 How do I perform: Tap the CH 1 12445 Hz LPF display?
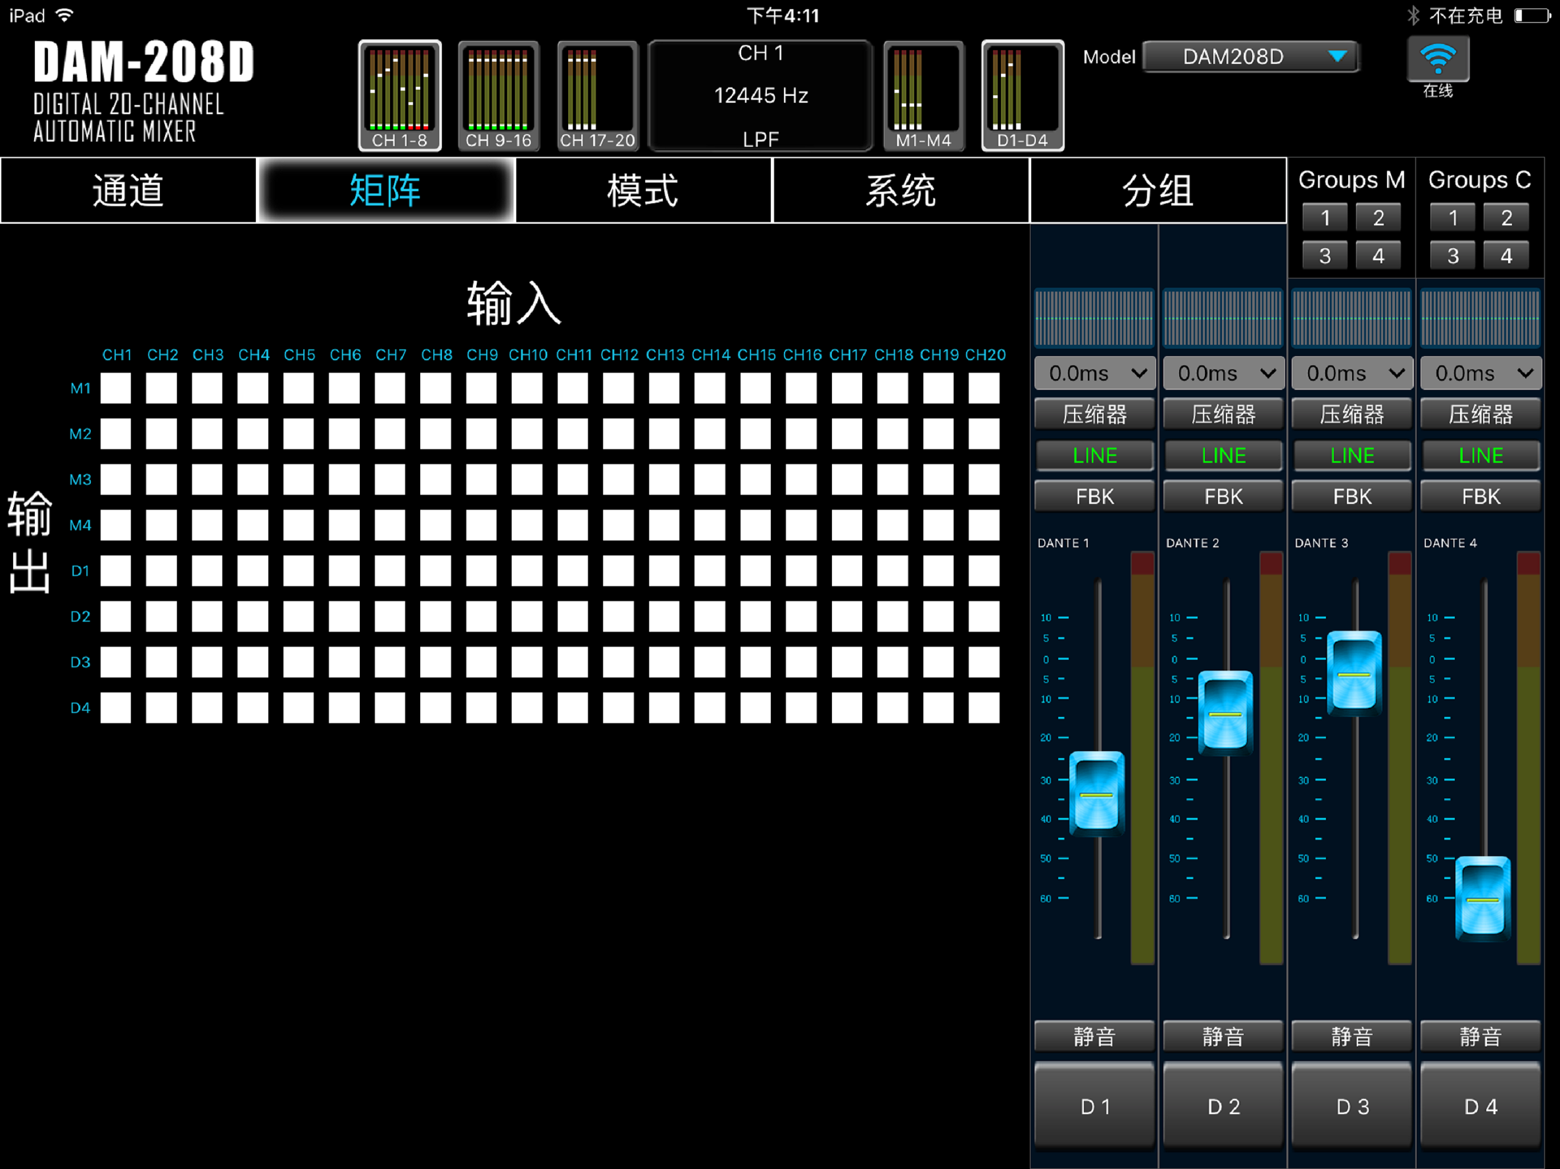click(760, 95)
